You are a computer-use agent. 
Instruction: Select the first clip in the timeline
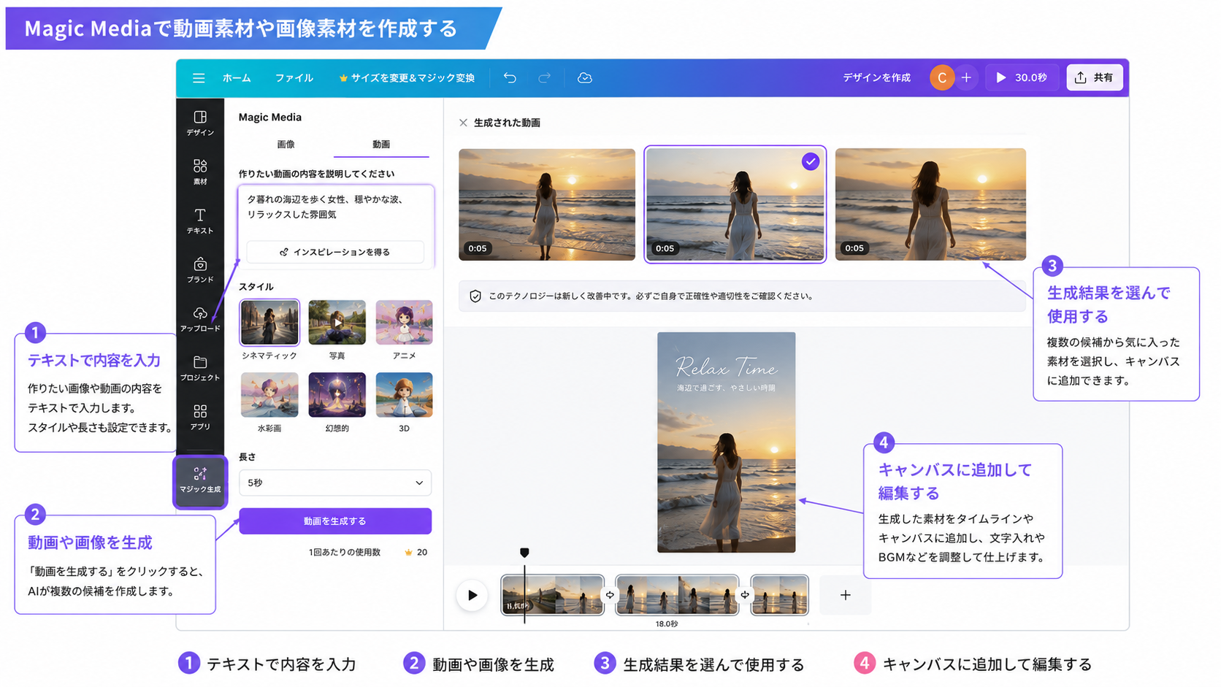coord(553,595)
